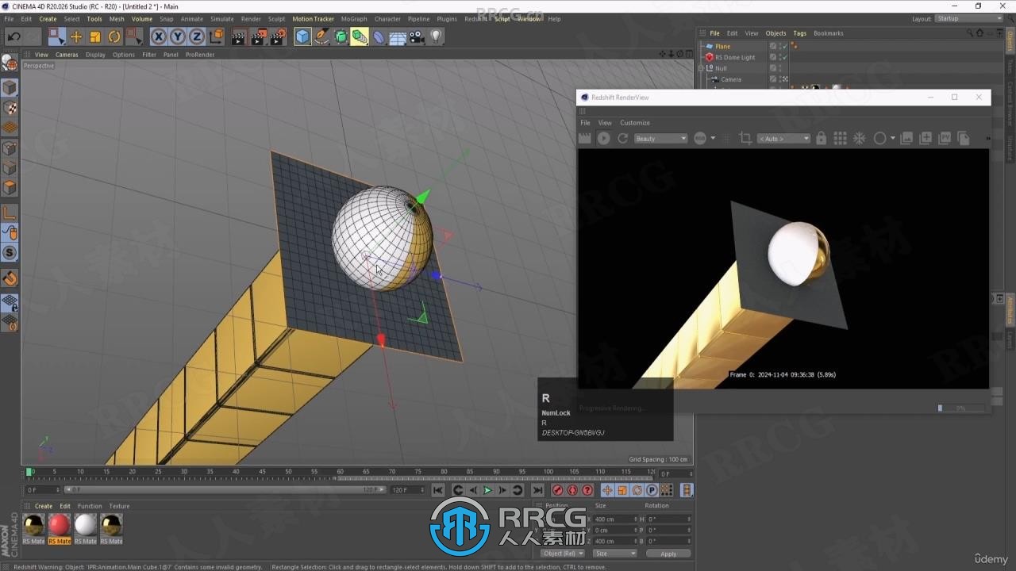The image size is (1016, 571).
Task: Toggle Plane object enabled checkmark
Action: pyautogui.click(x=784, y=46)
